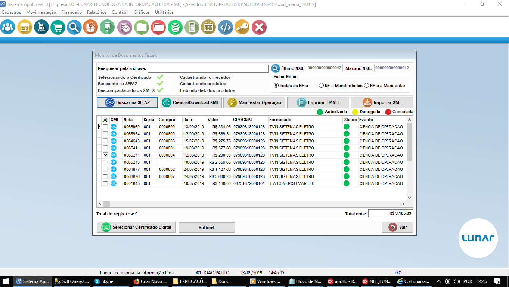509x287 pixels.
Task: Open Relatórios menu
Action: pos(97,12)
